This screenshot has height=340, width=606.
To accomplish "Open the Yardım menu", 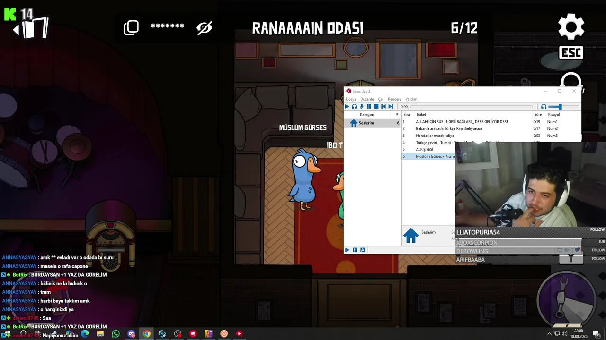I will click(x=411, y=99).
